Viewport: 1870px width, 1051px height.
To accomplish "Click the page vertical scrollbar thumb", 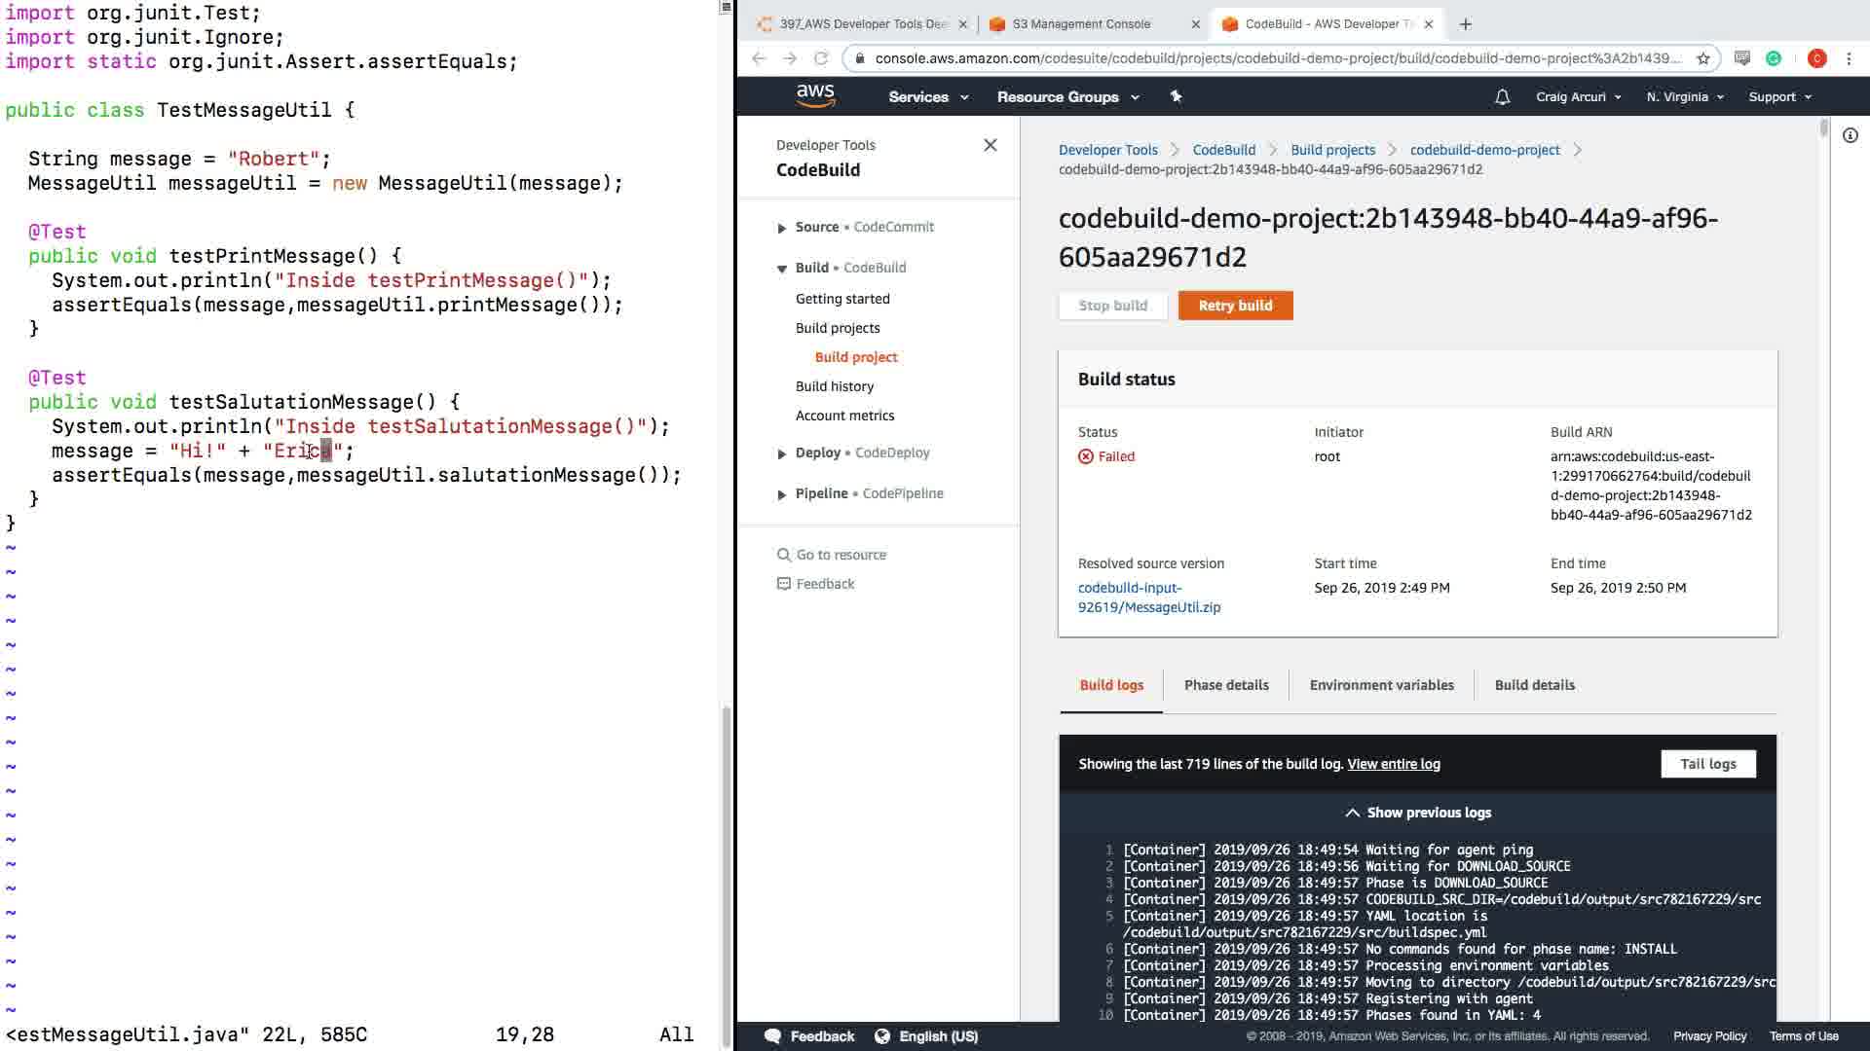I will (x=1823, y=129).
